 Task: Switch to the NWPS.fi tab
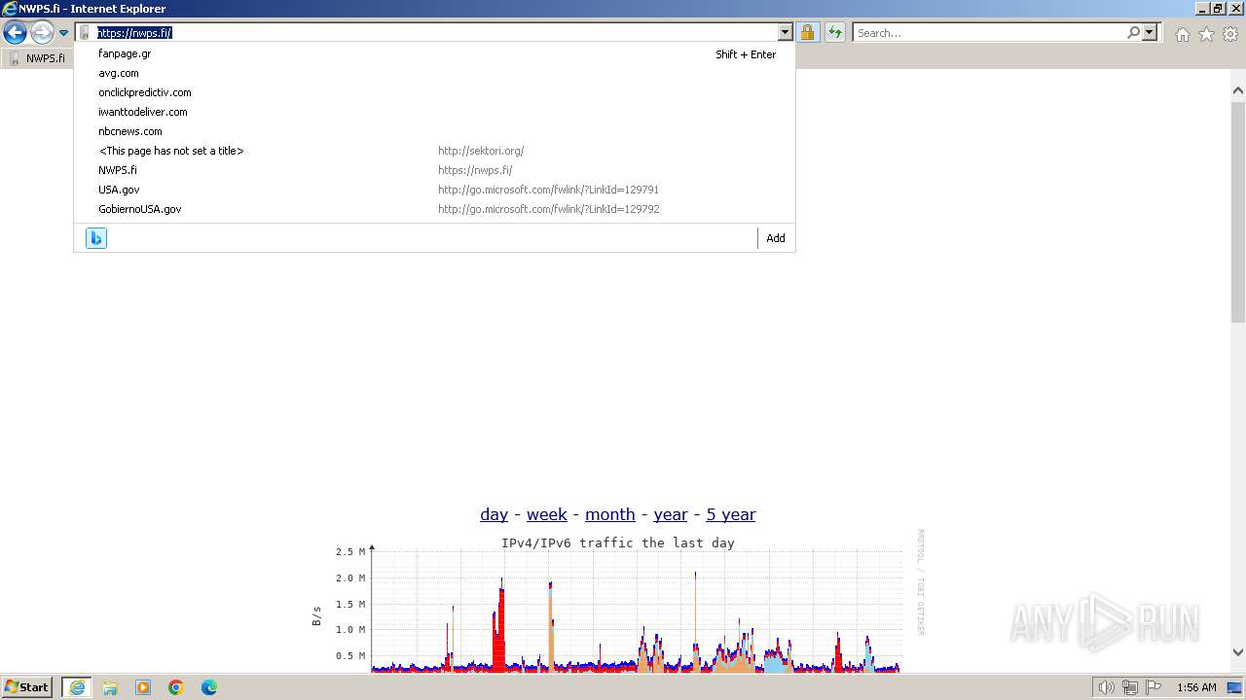click(x=39, y=58)
